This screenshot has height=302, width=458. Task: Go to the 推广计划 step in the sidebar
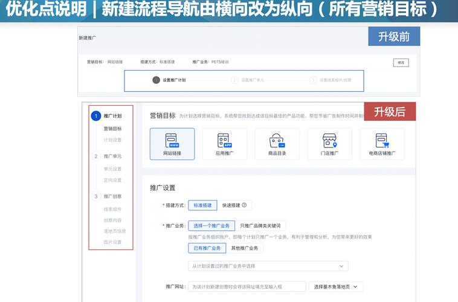tap(113, 116)
